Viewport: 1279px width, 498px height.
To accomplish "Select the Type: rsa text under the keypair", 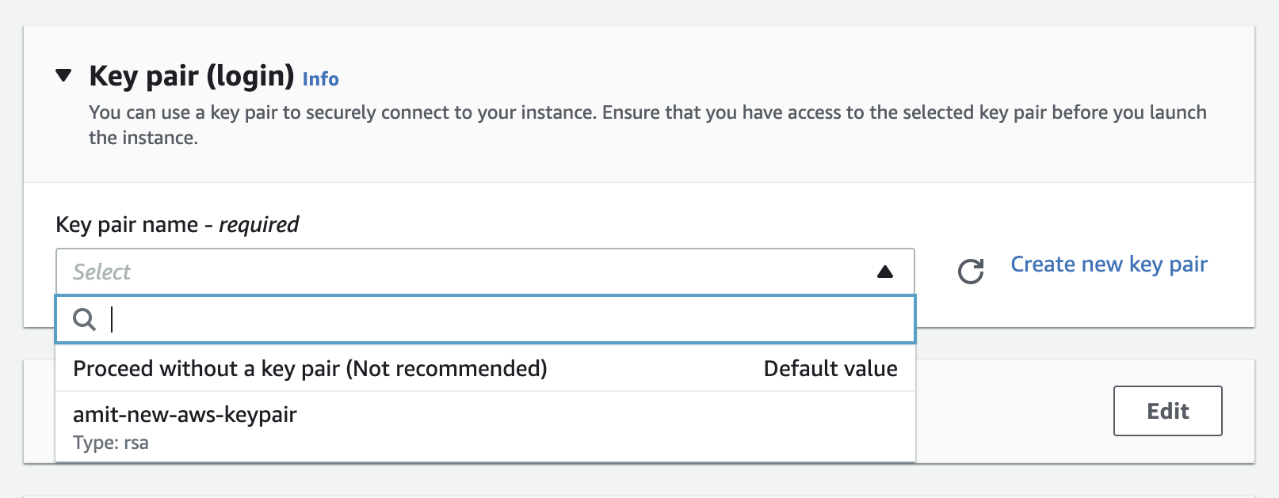I will [x=110, y=443].
